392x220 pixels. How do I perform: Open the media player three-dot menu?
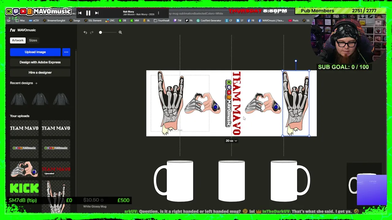pos(158,13)
